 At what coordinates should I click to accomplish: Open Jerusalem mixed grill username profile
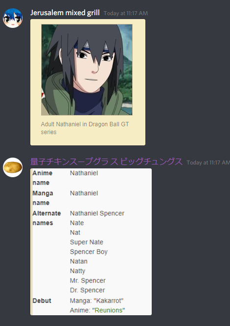(65, 13)
